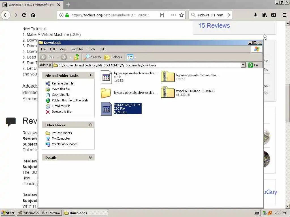Open the View menu
This screenshot has height=217, width=290.
[x=63, y=49]
